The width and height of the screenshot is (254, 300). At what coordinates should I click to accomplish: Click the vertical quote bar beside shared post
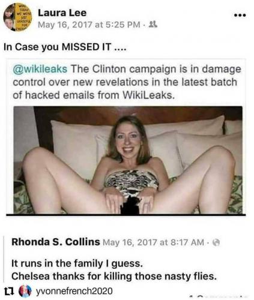[4, 259]
